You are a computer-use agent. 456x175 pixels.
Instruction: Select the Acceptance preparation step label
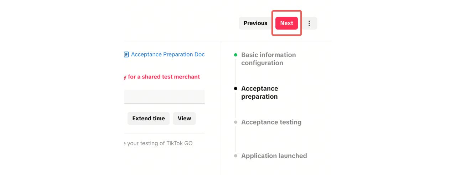click(259, 92)
